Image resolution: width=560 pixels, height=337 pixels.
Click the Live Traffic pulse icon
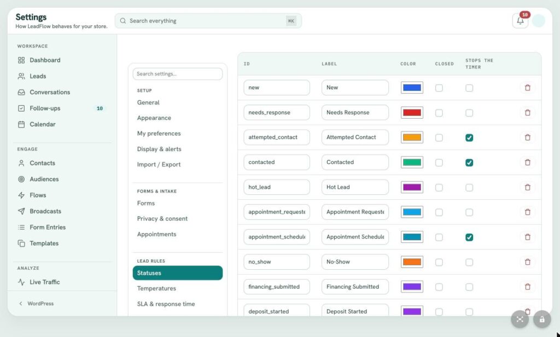click(21, 282)
